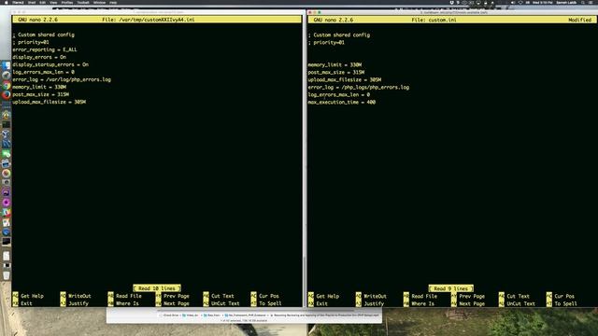Click the Wi-Fi icon in the menu bar
The image size is (598, 336).
coord(520,2)
